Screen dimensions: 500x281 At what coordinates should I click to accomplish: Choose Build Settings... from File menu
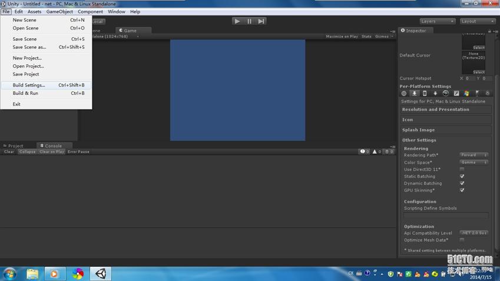[x=47, y=85]
